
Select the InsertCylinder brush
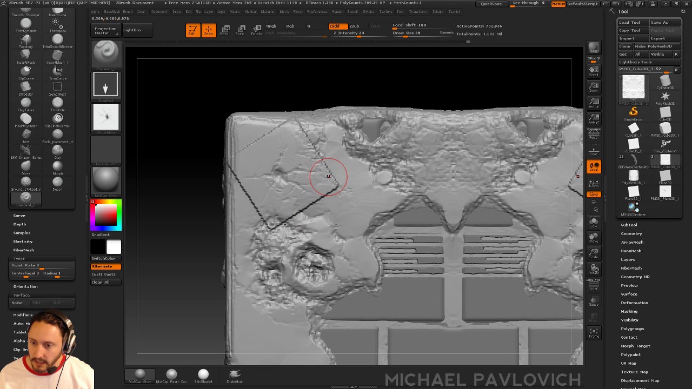click(25, 120)
